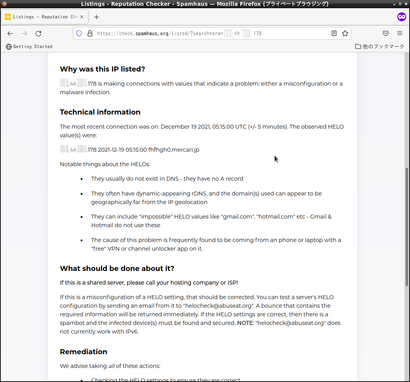The width and height of the screenshot is (410, 382).
Task: Reload the Spamhaus page
Action: 38,34
